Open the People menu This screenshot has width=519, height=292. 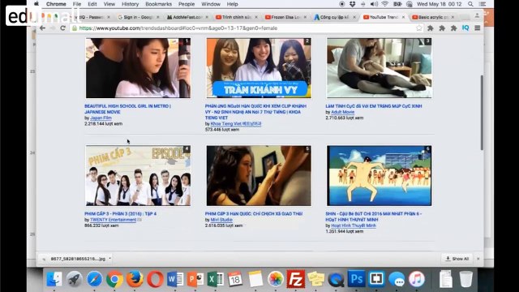(x=187, y=4)
